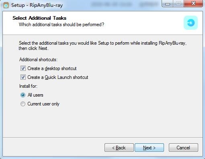Click the 'Select Additional Tasks' heading
The image size is (205, 159).
[x=39, y=18]
